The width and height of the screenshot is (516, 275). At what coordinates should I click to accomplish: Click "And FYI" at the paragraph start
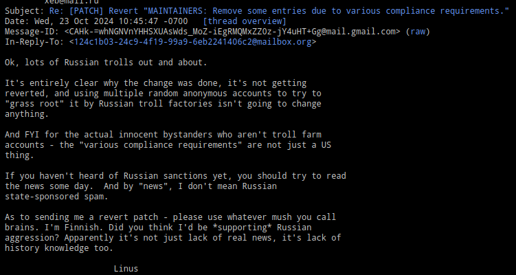pyautogui.click(x=22, y=135)
